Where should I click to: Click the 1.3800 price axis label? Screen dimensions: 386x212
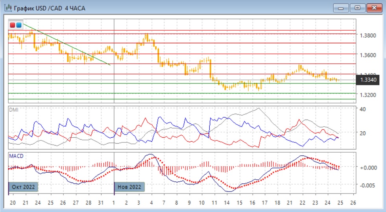(368, 35)
